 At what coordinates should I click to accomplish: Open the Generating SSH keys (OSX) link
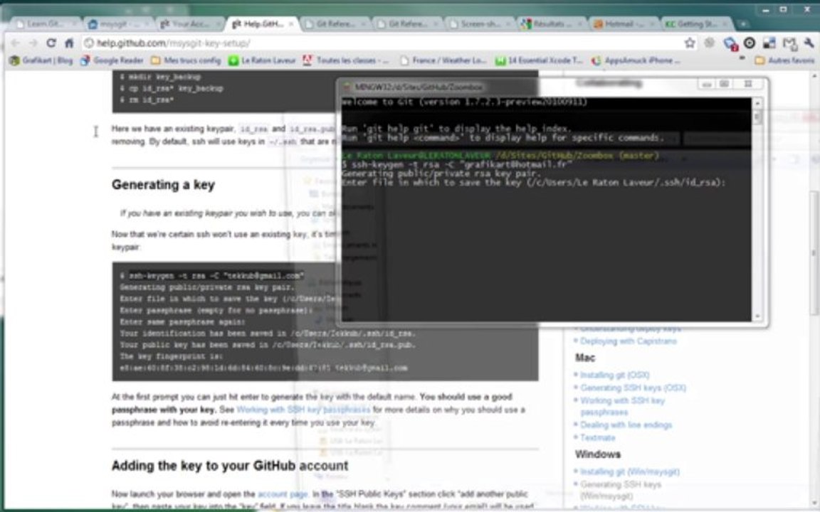[x=633, y=388]
